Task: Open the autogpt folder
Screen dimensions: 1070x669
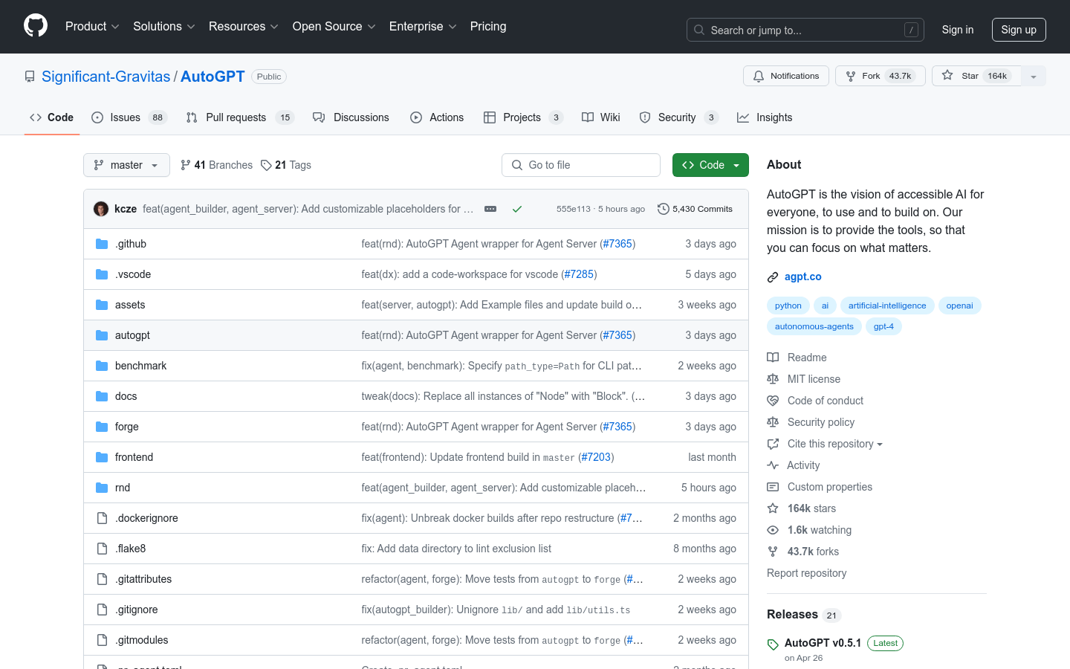Action: (x=132, y=335)
